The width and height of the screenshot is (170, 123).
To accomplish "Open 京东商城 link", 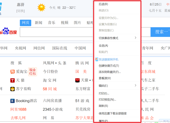I will point(148,72).
